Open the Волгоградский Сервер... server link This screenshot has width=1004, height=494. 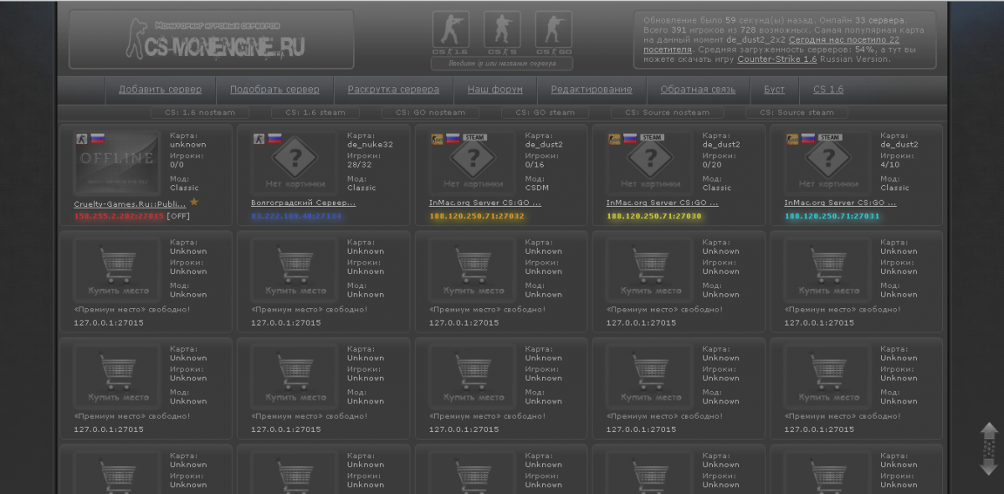[x=303, y=203]
